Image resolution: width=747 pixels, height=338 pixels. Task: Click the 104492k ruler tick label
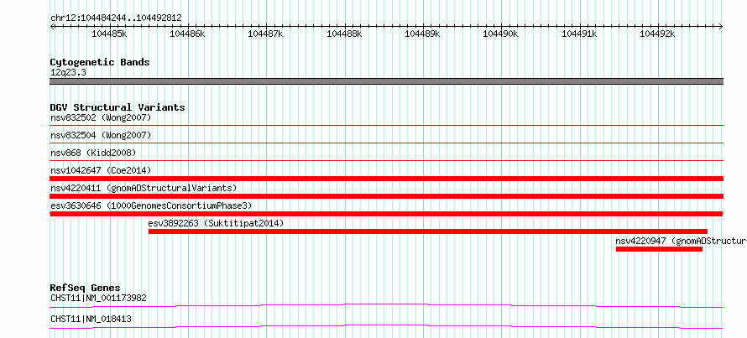[x=657, y=34]
